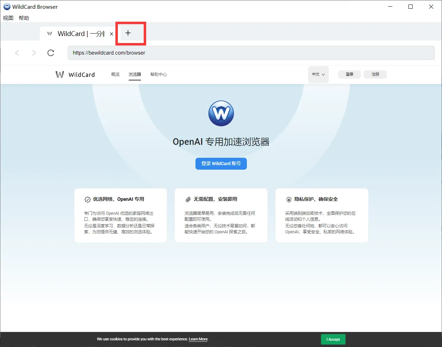Screen dimensions: 442x347
Task: Expand the 中文 language dropdown
Action: 318,75
